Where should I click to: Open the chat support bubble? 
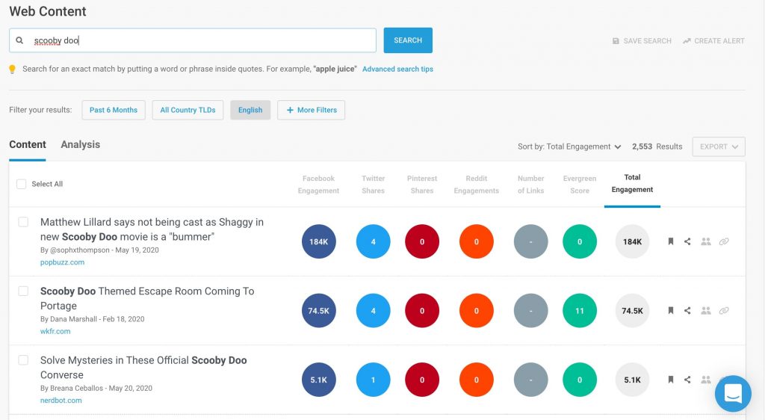[x=733, y=393]
